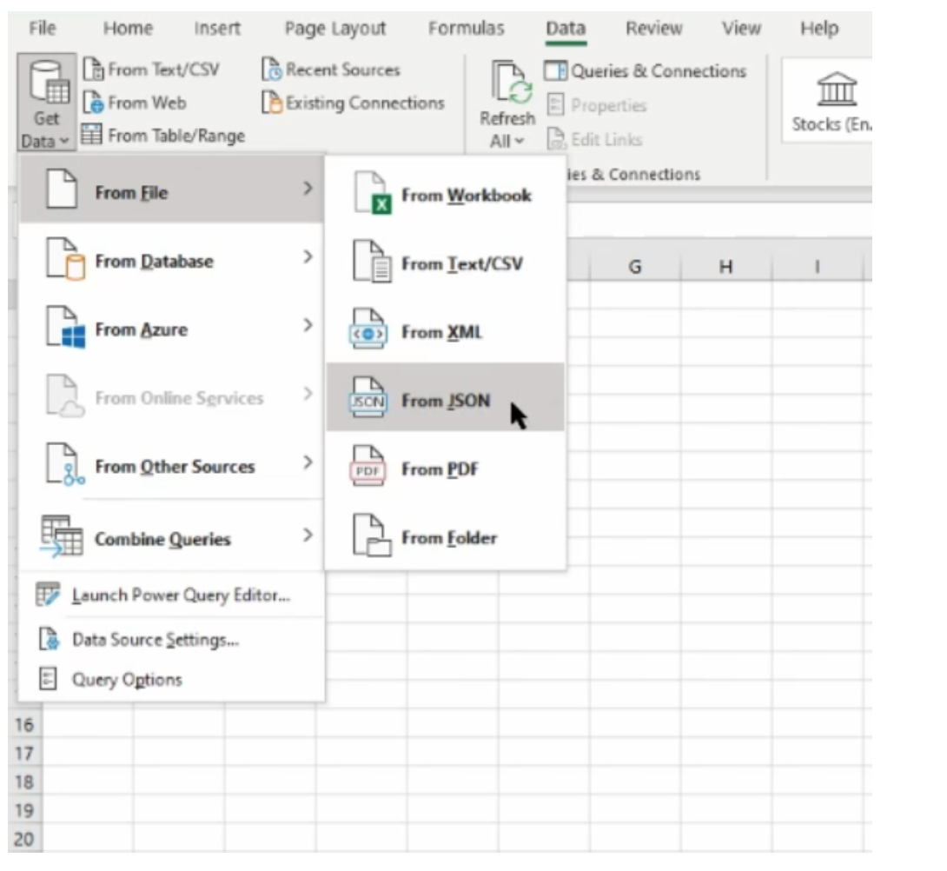Click the From PDF icon
Image resolution: width=947 pixels, height=871 pixels.
pos(368,466)
